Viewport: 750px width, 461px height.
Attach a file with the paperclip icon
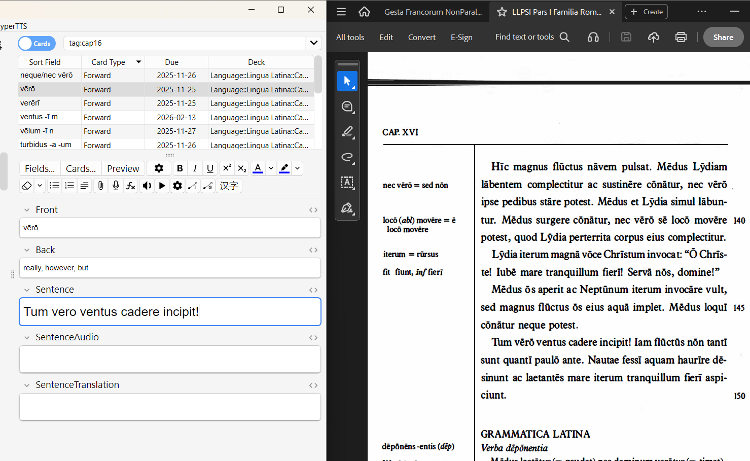point(100,186)
